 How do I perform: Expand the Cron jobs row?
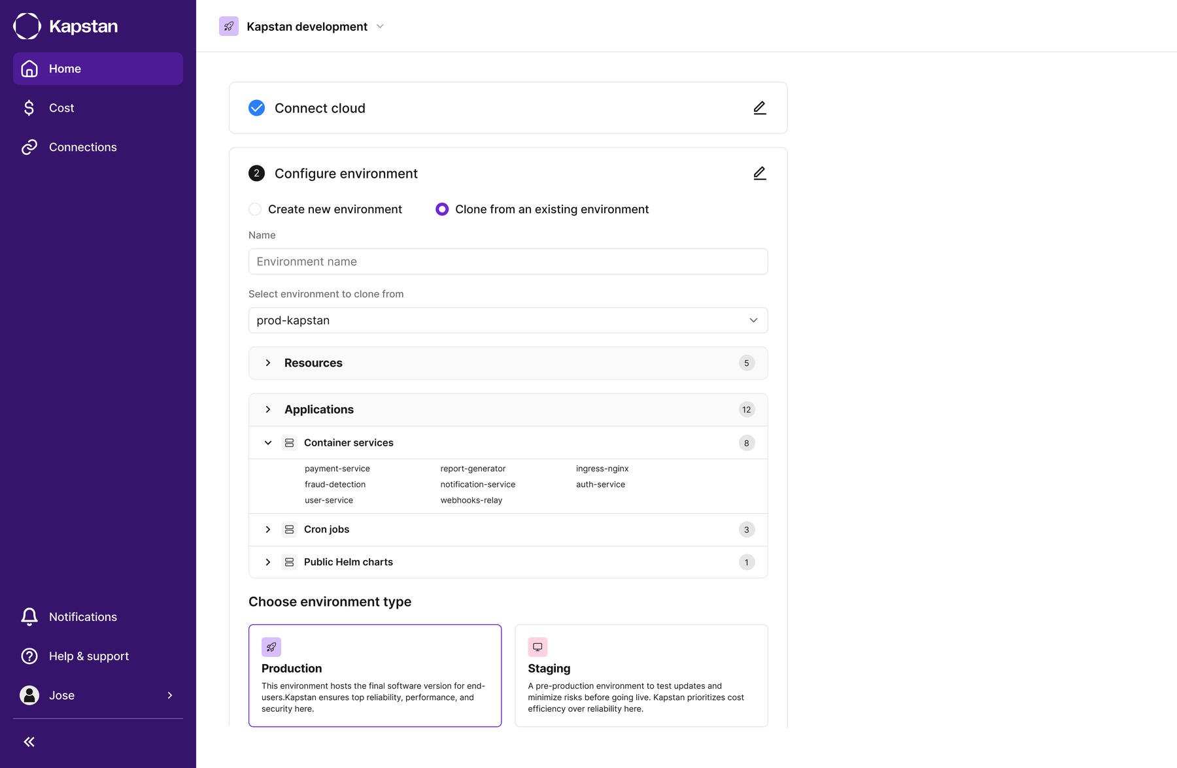[268, 529]
